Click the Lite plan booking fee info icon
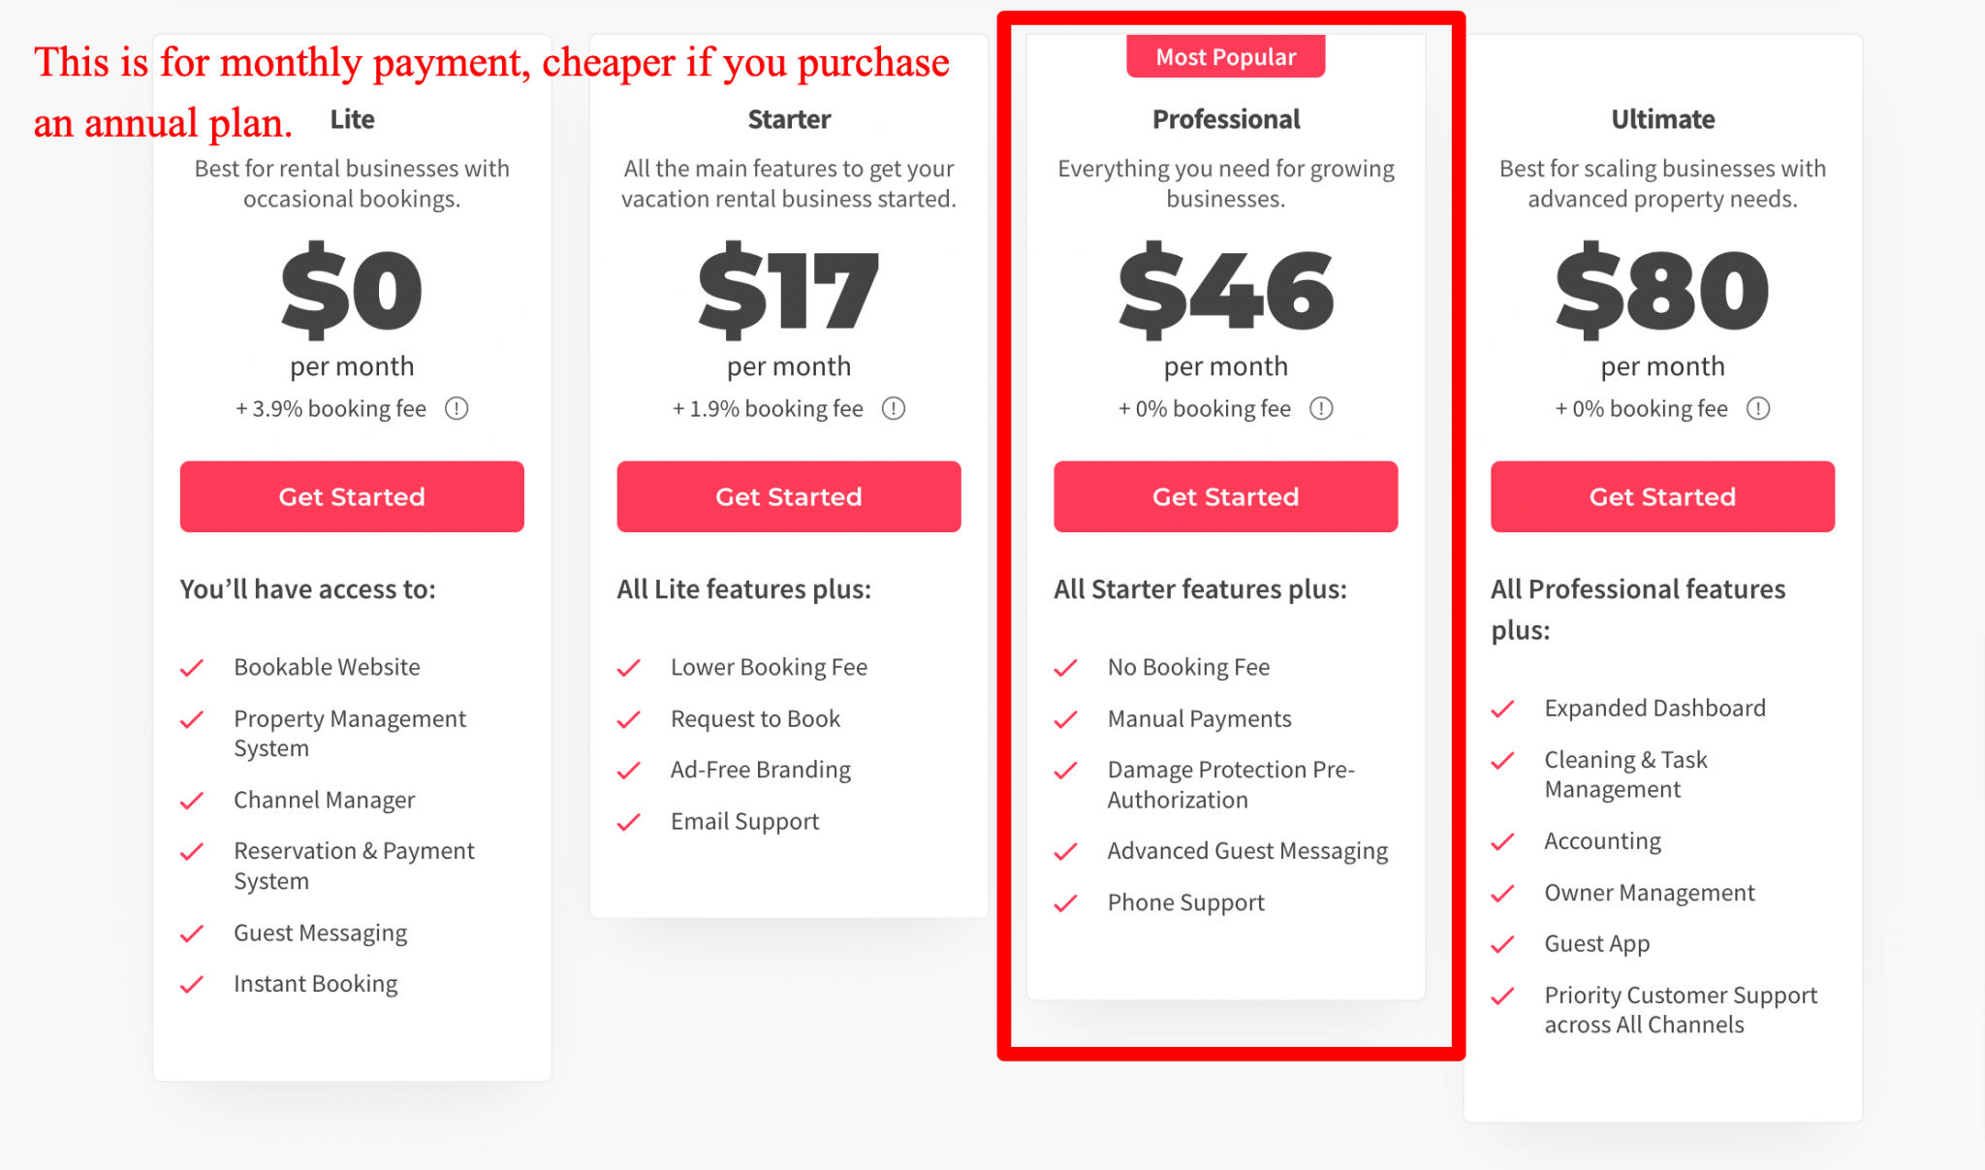This screenshot has height=1170, width=1985. tap(457, 409)
